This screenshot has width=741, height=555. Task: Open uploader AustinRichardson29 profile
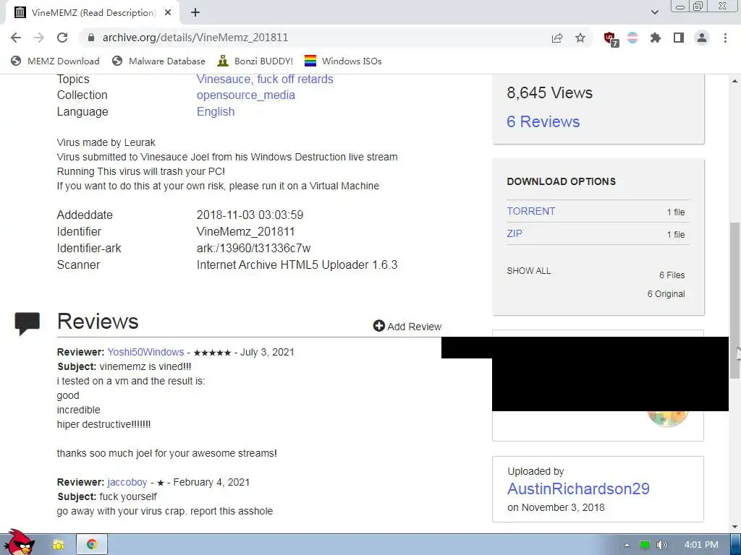tap(578, 489)
